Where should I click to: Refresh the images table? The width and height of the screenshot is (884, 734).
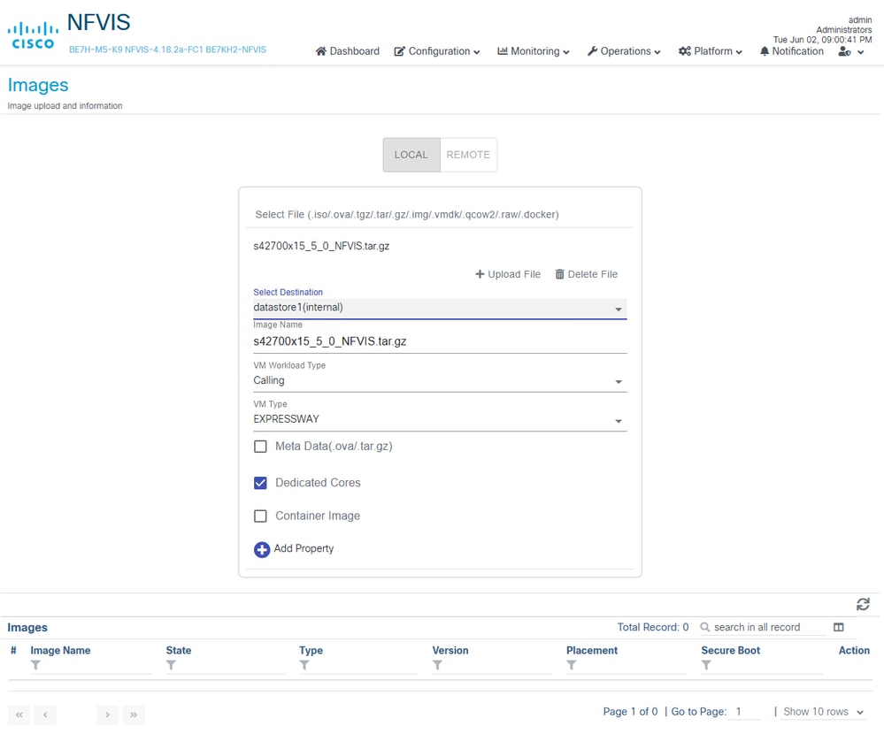[863, 604]
